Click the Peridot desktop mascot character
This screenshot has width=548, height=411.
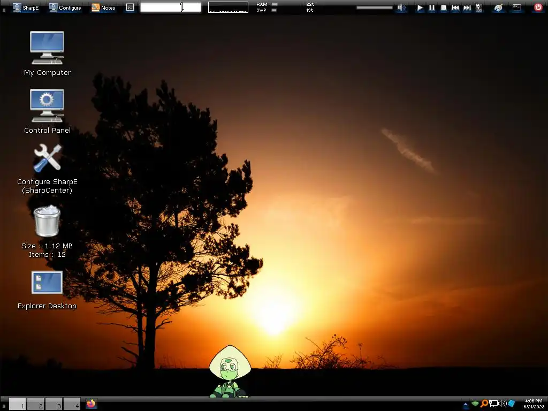[230, 371]
